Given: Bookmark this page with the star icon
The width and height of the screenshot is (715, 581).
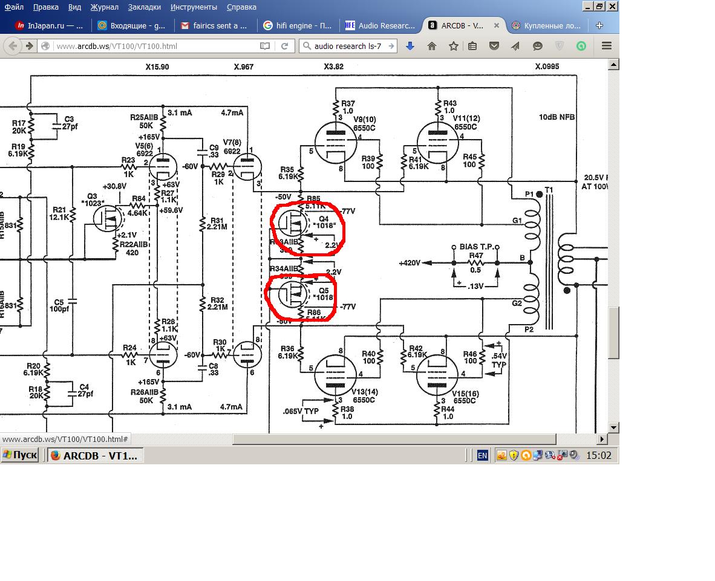Looking at the screenshot, I should [x=453, y=46].
